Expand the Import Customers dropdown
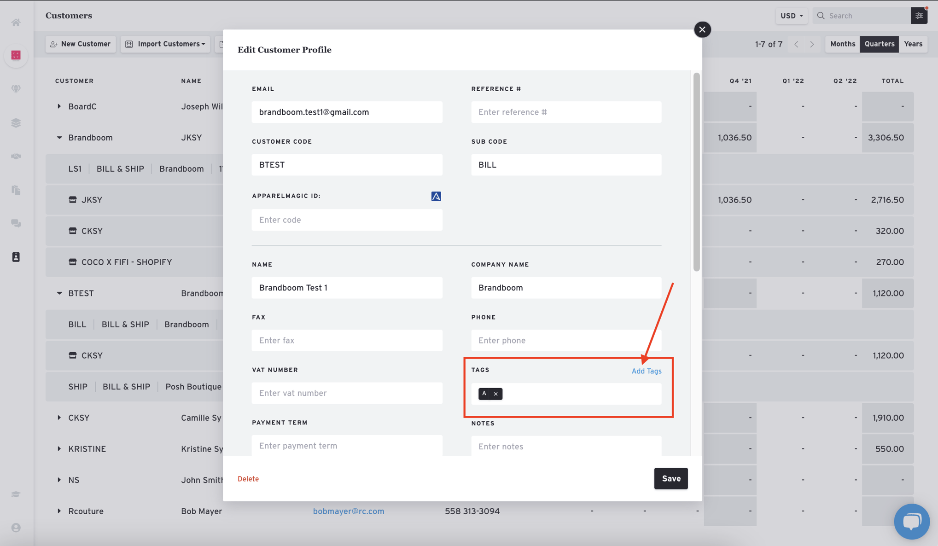 (165, 44)
